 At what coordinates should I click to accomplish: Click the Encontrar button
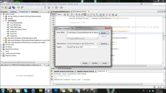(x=104, y=44)
